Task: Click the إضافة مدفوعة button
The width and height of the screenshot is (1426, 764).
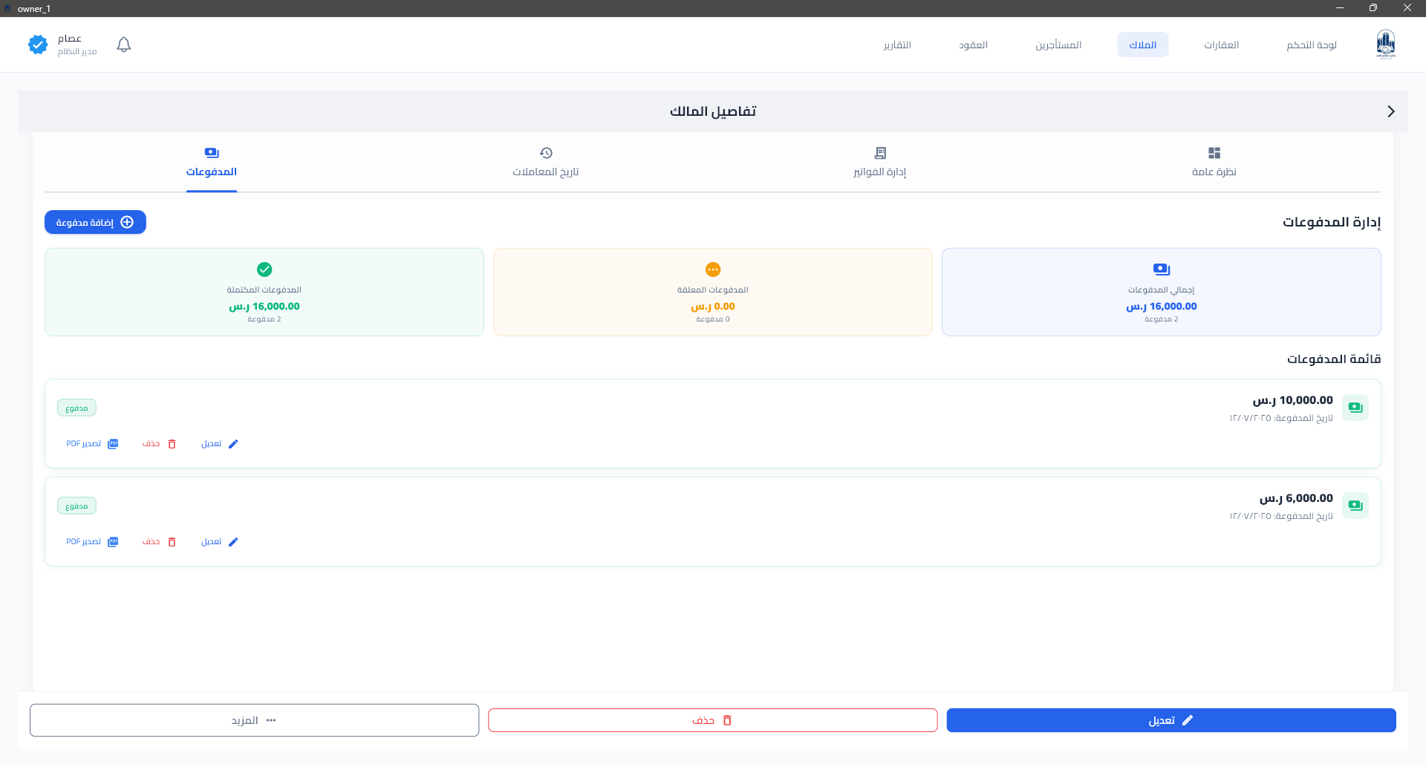Action: coord(95,222)
